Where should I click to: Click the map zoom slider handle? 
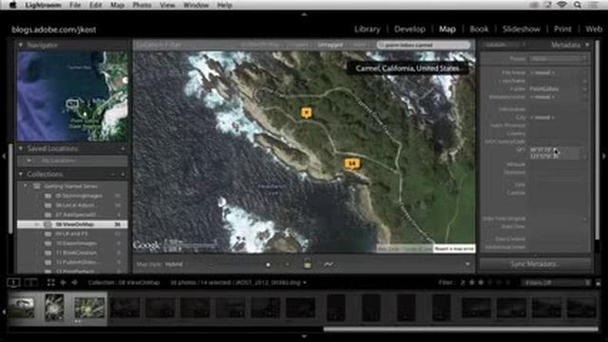268,264
